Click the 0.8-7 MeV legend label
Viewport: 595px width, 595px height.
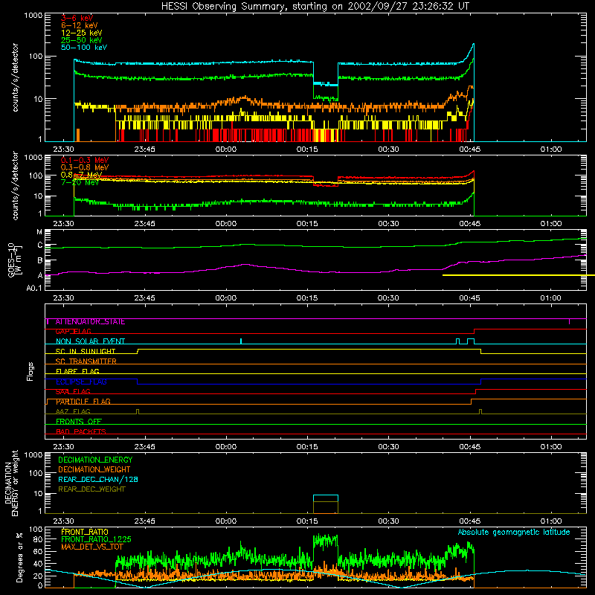pyautogui.click(x=81, y=175)
